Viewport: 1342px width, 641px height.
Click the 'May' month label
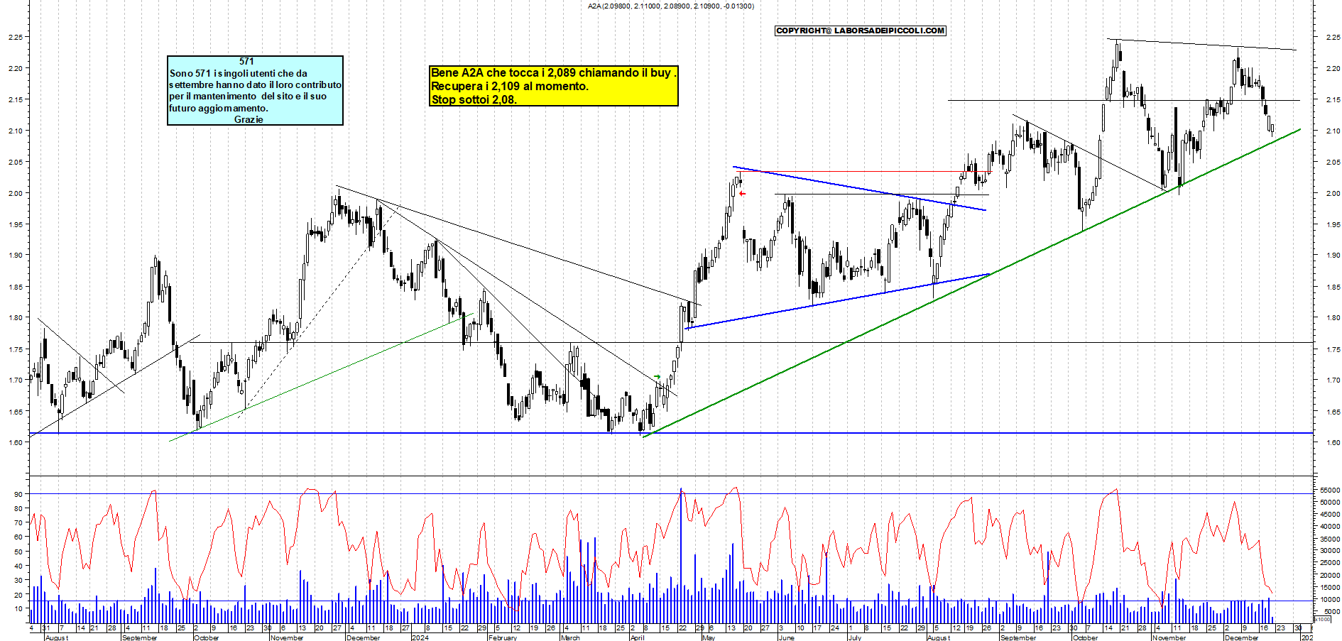[x=709, y=637]
